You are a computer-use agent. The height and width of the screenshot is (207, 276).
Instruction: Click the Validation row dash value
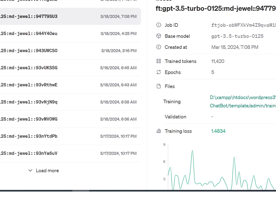212,116
